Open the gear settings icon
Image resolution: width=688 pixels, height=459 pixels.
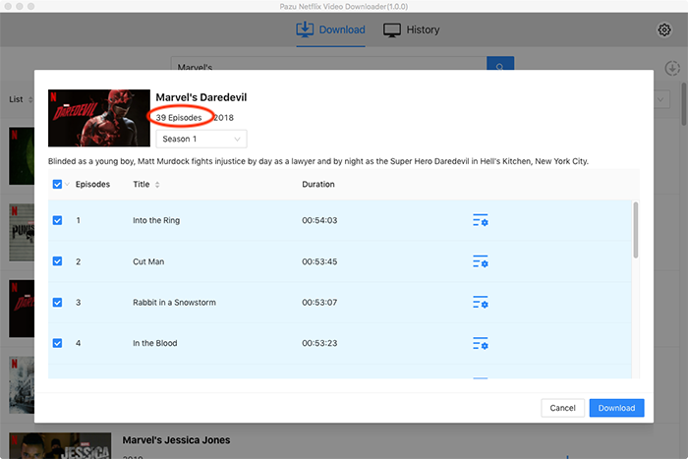tap(663, 29)
